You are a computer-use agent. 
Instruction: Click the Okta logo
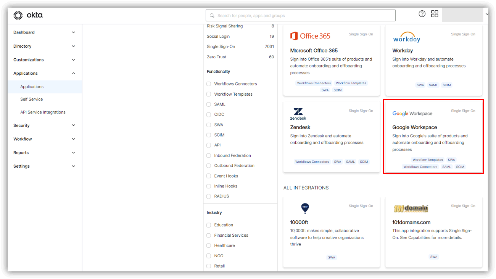point(28,15)
